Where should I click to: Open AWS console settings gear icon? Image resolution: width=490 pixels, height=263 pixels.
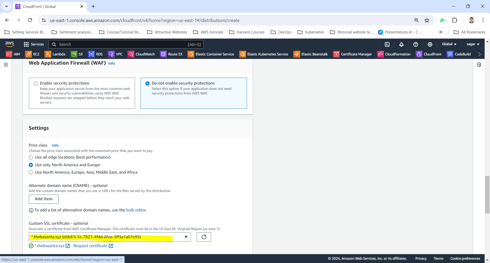pos(430,44)
